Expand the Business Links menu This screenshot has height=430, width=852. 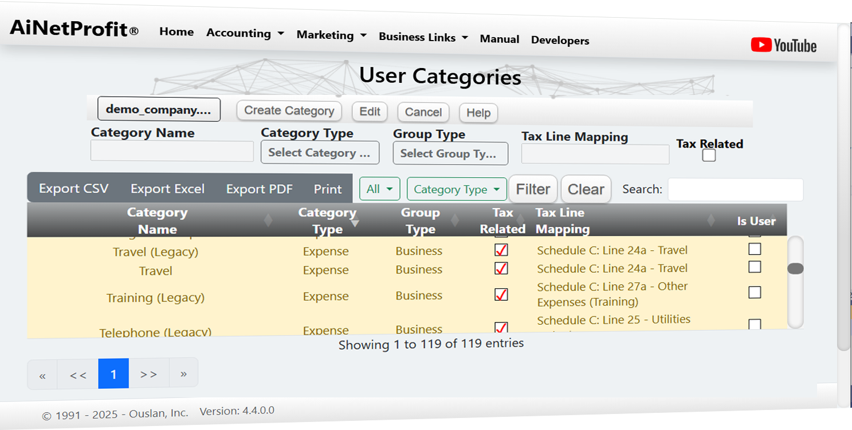(x=423, y=37)
